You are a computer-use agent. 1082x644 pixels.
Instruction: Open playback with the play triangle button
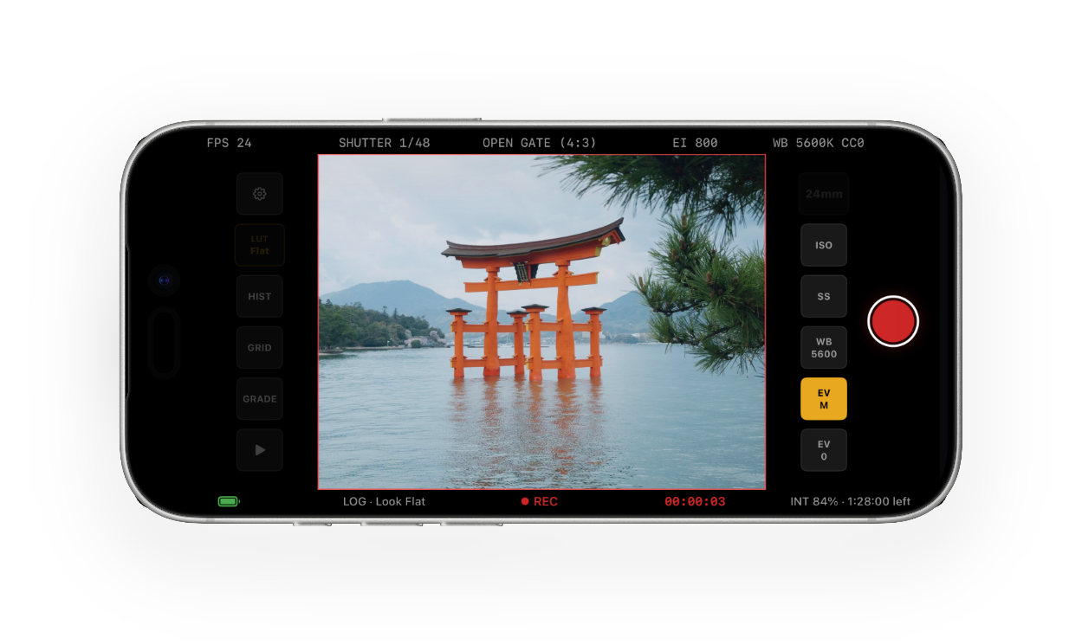pyautogui.click(x=259, y=450)
